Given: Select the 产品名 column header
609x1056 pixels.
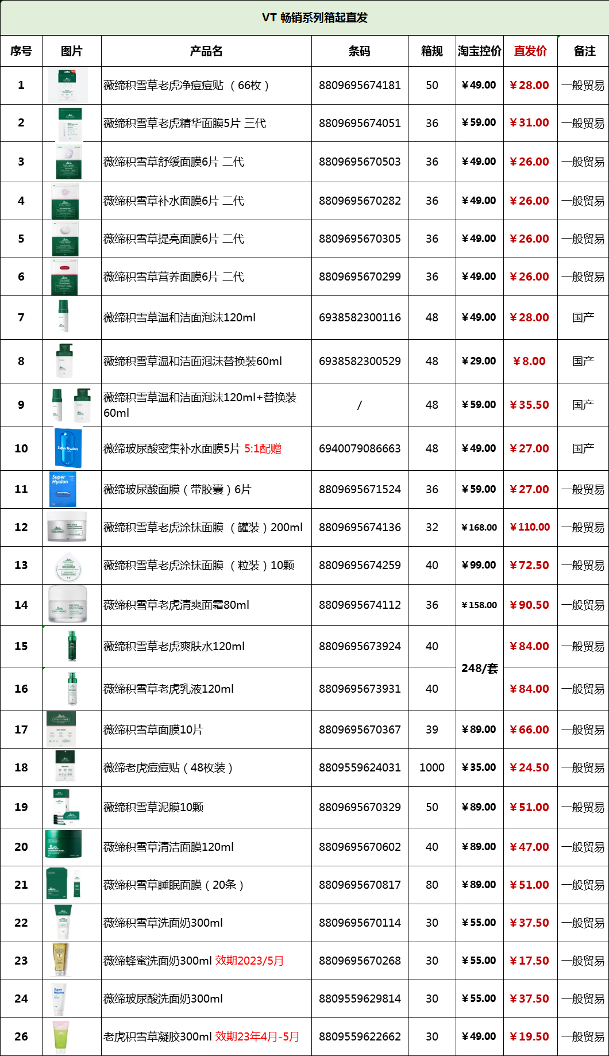Looking at the screenshot, I should coord(206,51).
